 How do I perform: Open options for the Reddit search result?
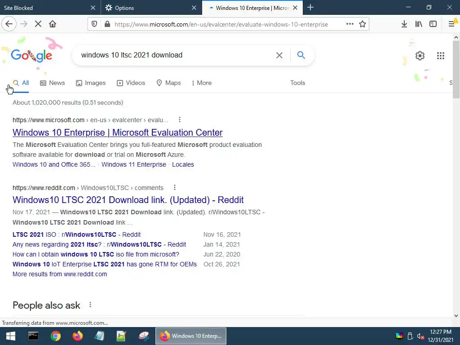coord(175,187)
